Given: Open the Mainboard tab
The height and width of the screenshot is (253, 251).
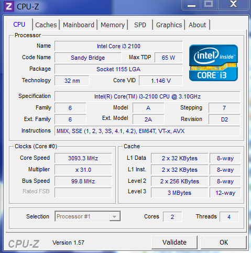Looking at the screenshot, I should point(79,25).
